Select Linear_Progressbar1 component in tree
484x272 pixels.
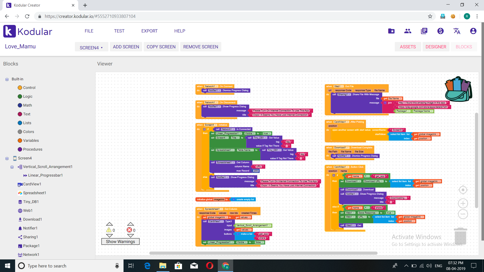[x=43, y=175]
